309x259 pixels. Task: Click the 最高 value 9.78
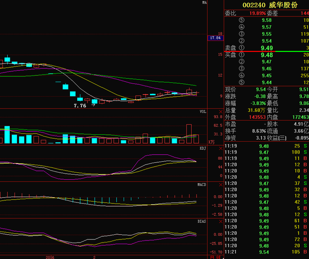pyautogui.click(x=304, y=96)
